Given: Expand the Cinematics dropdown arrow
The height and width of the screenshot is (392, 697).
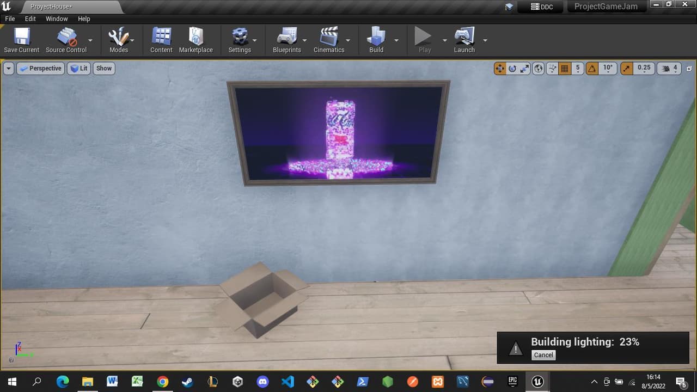Looking at the screenshot, I should 348,40.
